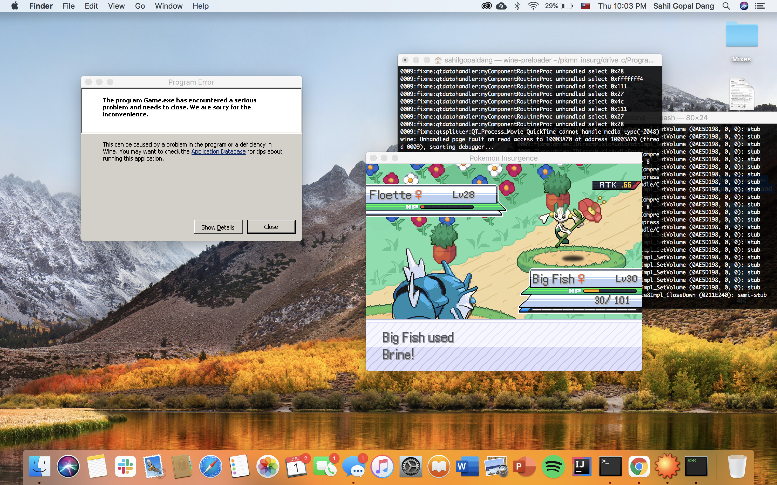The width and height of the screenshot is (777, 485).
Task: Launch Google Chrome from dock
Action: pyautogui.click(x=639, y=466)
